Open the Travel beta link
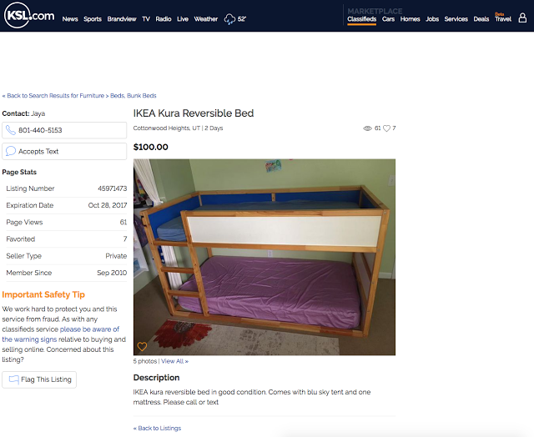 (503, 18)
